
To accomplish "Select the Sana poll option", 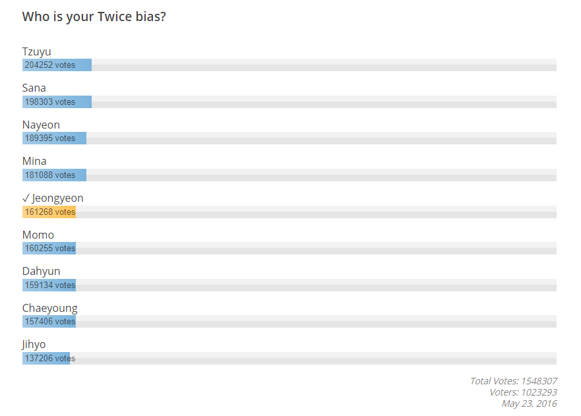I will 34,88.
